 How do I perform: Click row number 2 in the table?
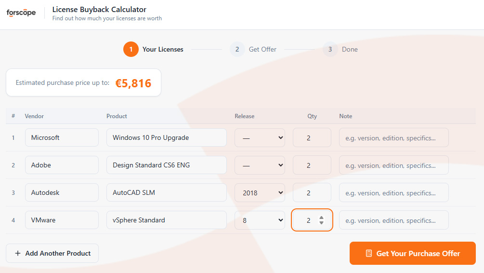click(x=13, y=165)
